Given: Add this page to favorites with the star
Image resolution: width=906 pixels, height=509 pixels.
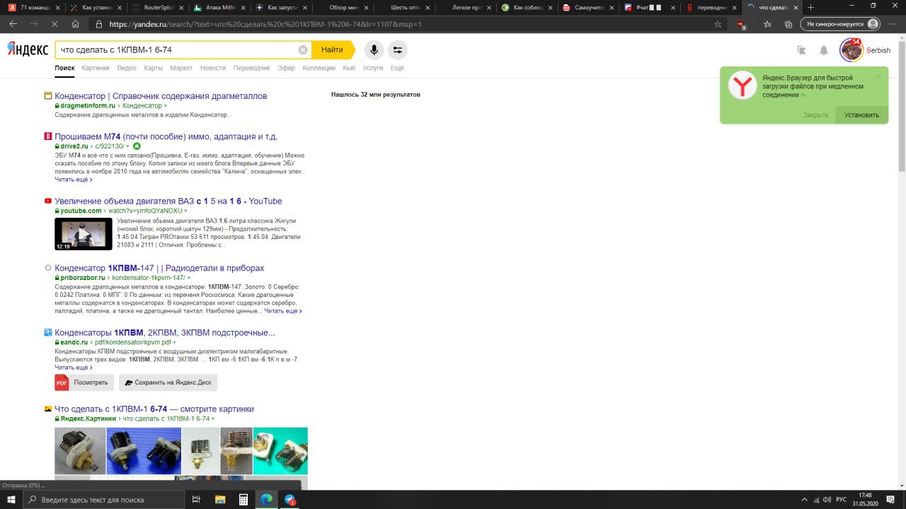Looking at the screenshot, I should 718,23.
